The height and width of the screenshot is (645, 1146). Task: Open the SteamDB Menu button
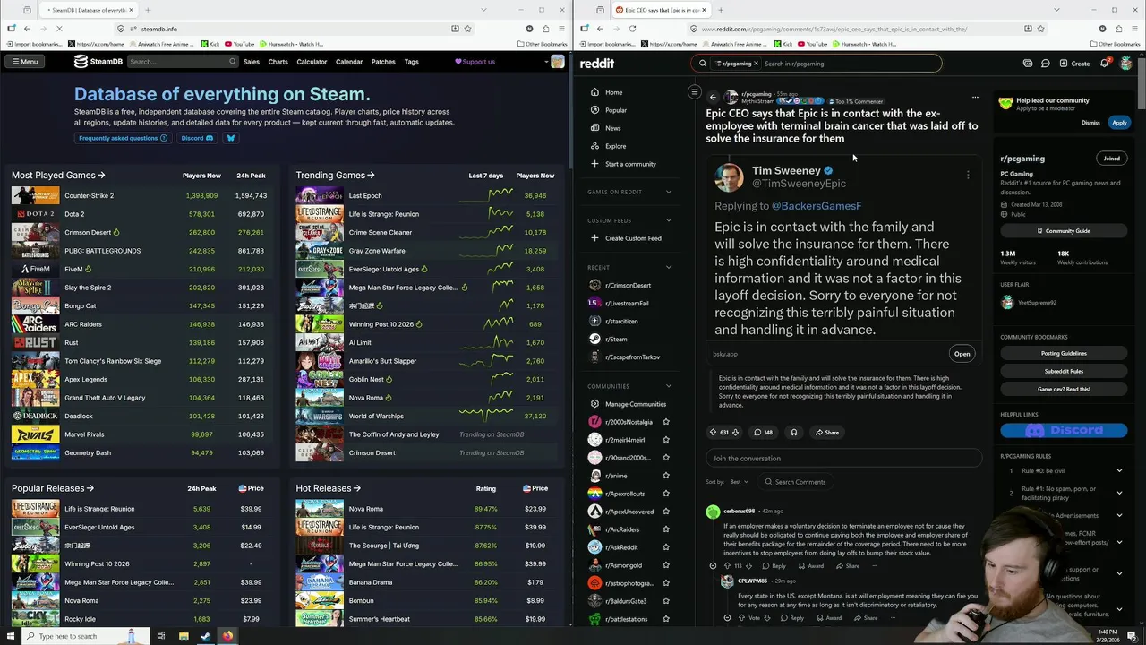[x=24, y=62]
